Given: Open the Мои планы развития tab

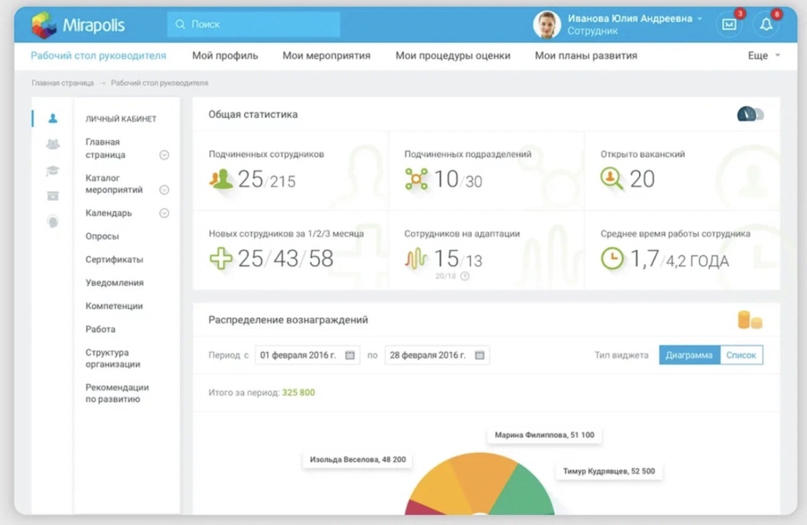Looking at the screenshot, I should point(586,56).
